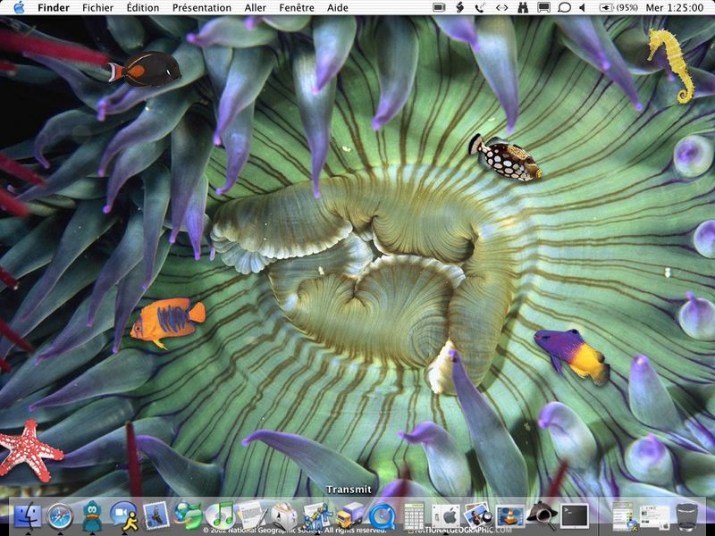This screenshot has height=536, width=715.
Task: Open the Script menu scroll icon
Action: (x=460, y=7)
